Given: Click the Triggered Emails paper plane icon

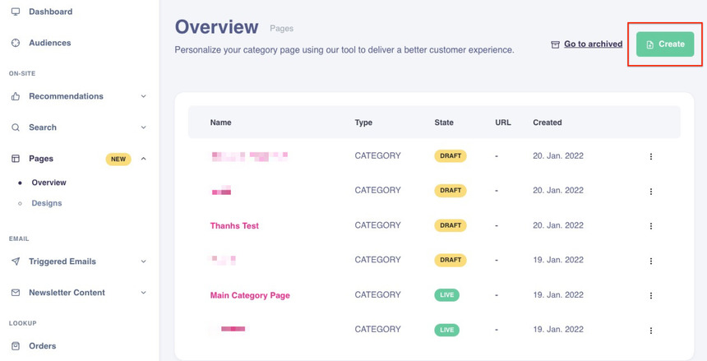Looking at the screenshot, I should pos(16,261).
